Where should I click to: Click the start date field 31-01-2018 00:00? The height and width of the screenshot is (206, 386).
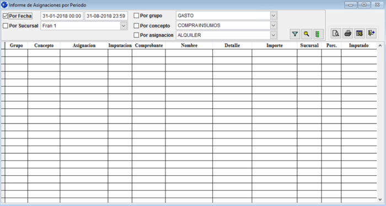click(62, 16)
